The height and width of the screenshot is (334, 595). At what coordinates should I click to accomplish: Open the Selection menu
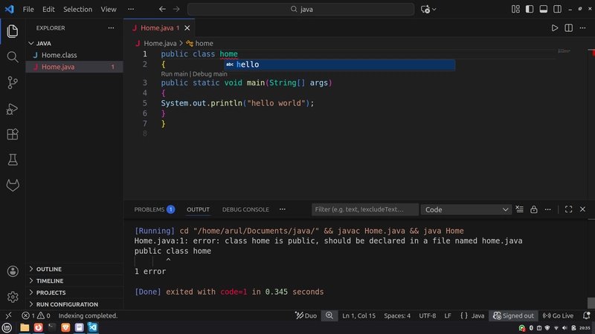pos(77,10)
